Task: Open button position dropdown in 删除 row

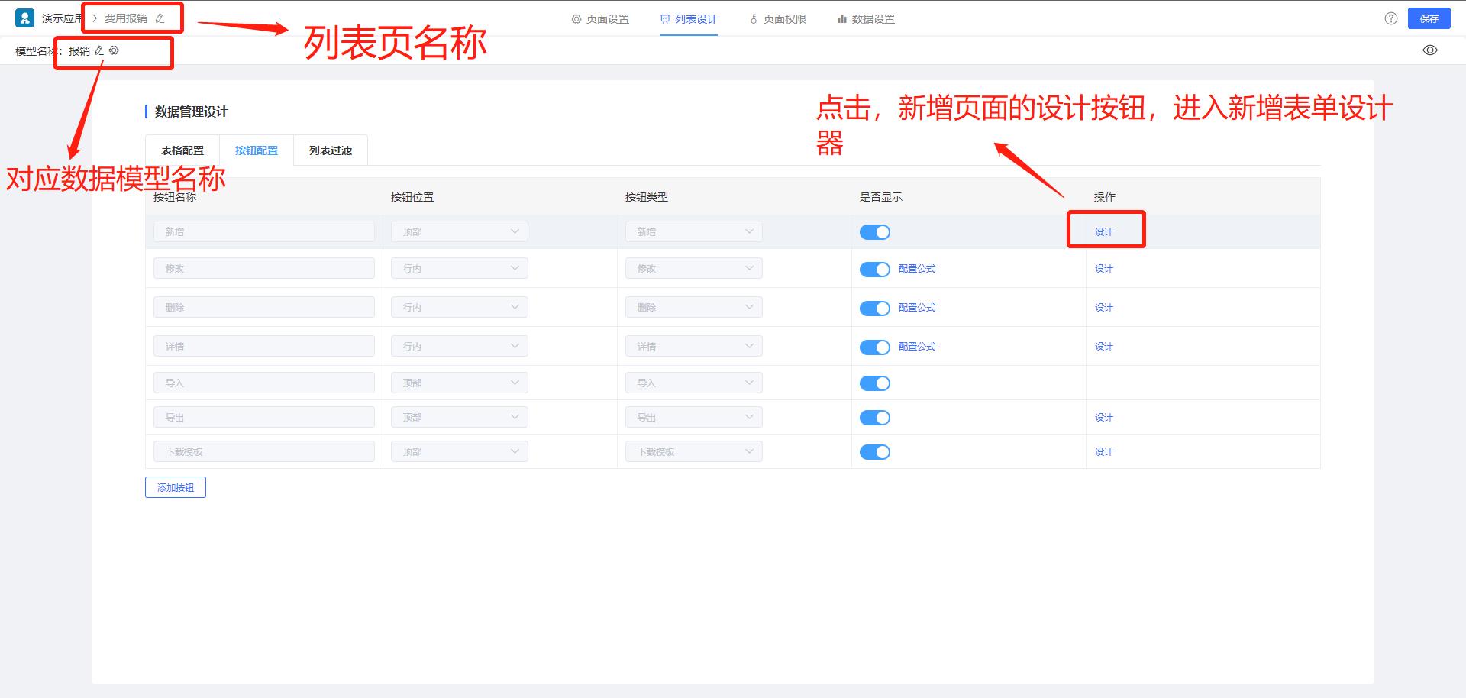Action: point(460,307)
